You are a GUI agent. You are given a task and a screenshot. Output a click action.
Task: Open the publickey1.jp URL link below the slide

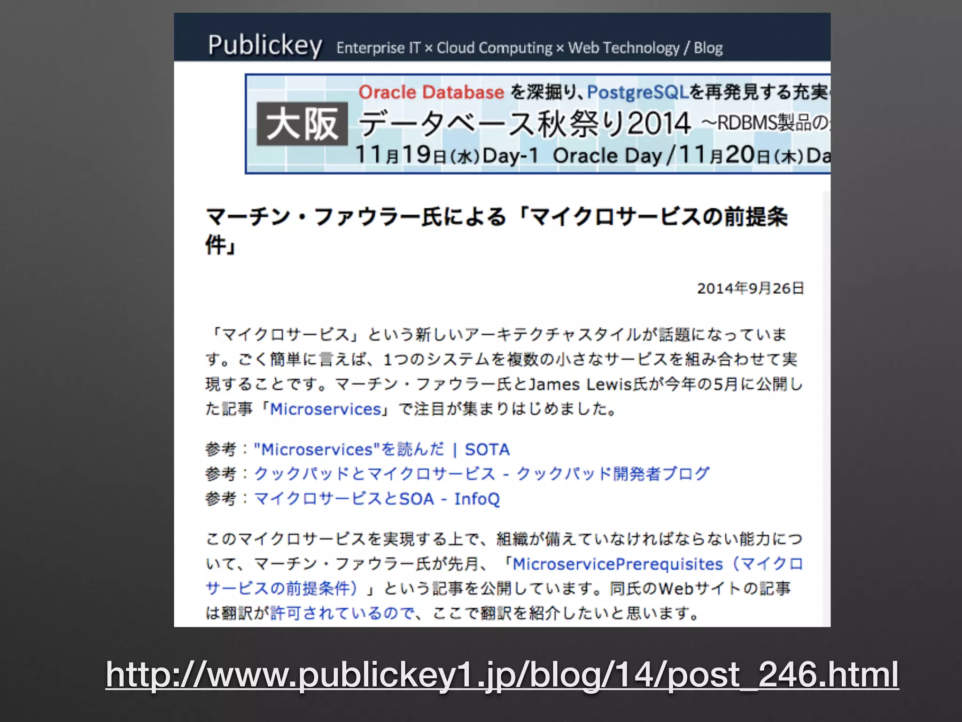tap(502, 675)
